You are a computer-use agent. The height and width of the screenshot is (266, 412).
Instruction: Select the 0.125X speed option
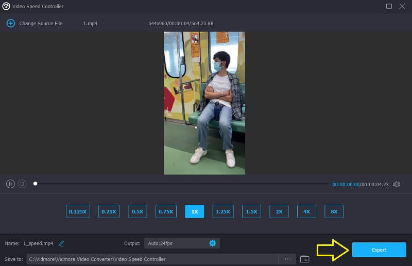78,211
